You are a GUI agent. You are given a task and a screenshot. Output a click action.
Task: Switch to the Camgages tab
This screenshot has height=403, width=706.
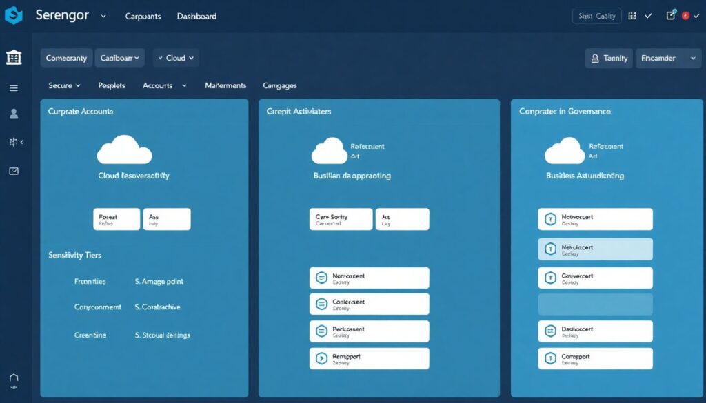pyautogui.click(x=279, y=85)
